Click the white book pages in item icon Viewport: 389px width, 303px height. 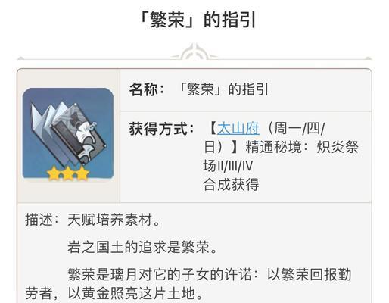(x=45, y=119)
